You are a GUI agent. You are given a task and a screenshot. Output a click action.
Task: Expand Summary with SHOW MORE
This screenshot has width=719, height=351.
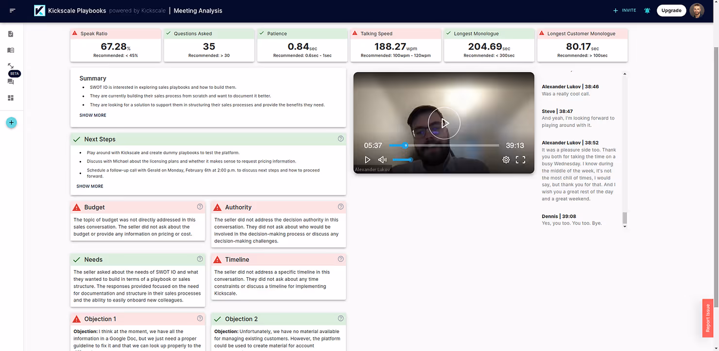[x=93, y=115]
